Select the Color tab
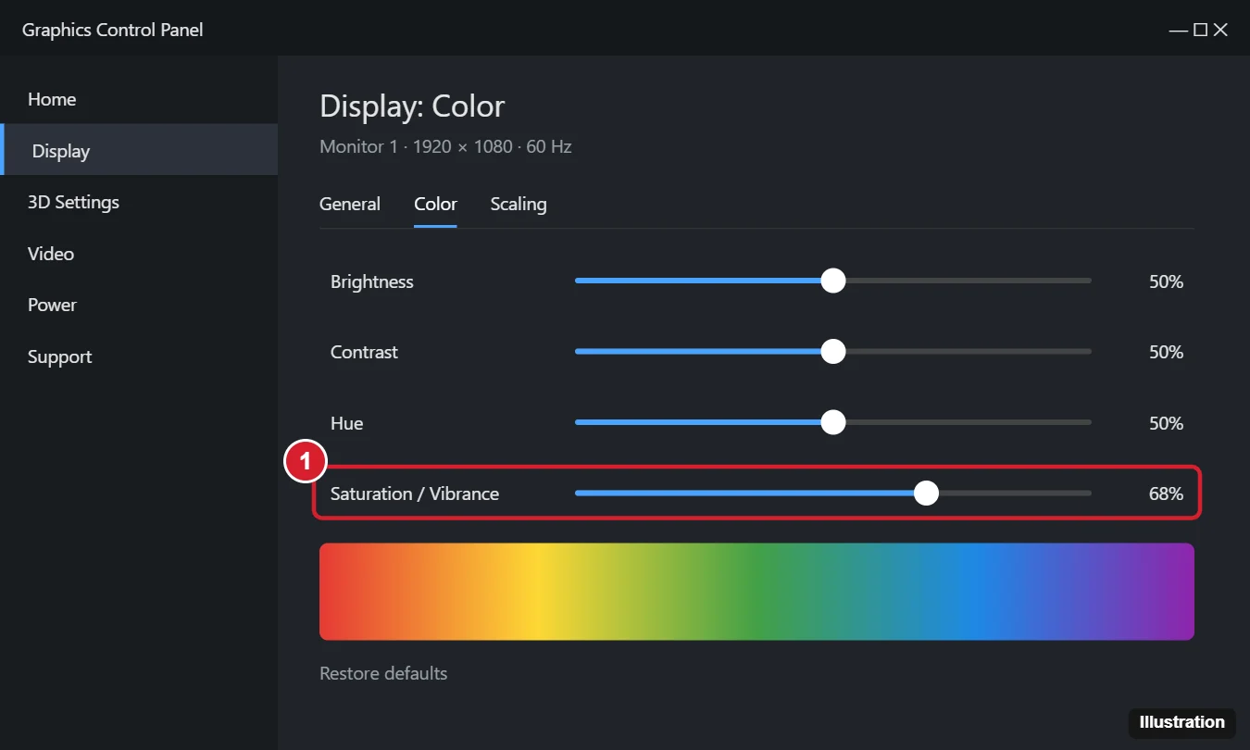 coord(435,204)
